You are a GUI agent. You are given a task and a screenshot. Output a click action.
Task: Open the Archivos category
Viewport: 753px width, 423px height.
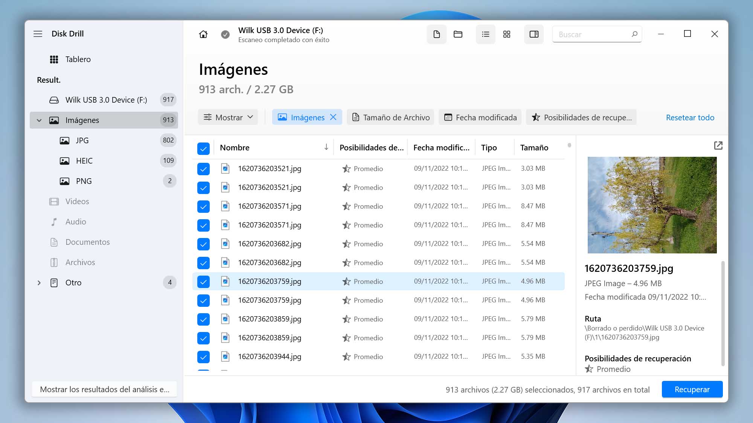point(104,262)
